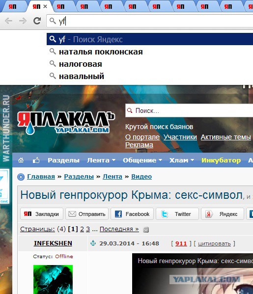
Task: Open 'О портале' link
Action: point(142,137)
